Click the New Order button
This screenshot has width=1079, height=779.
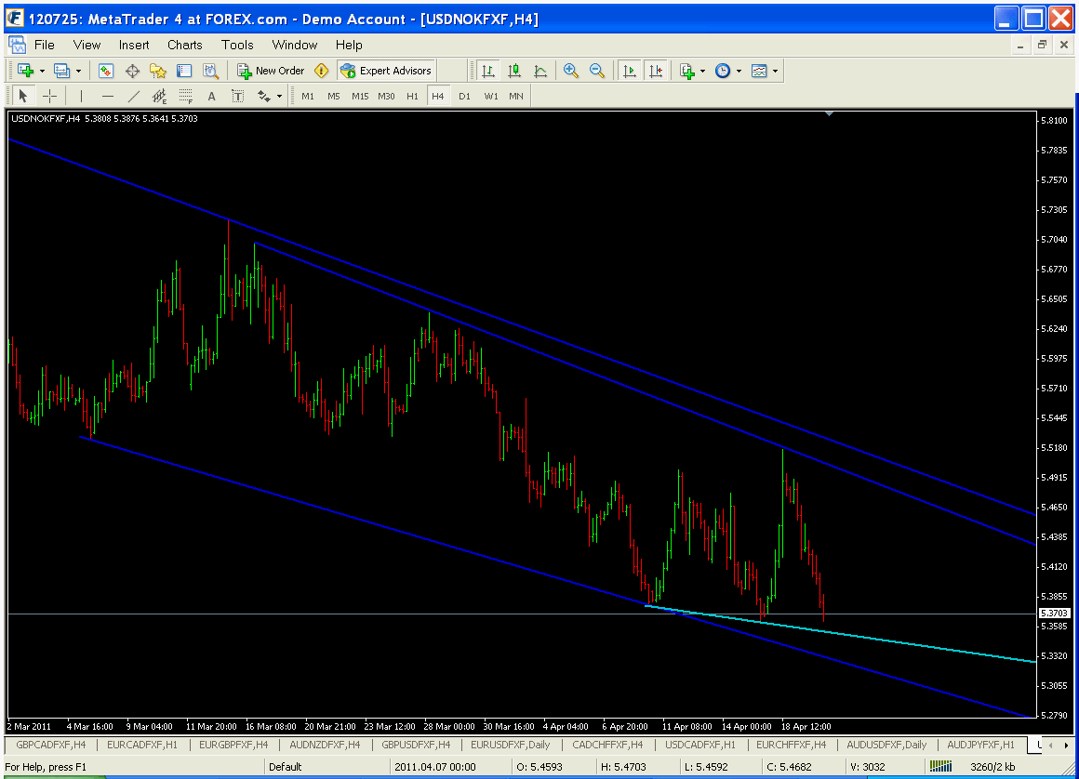[271, 71]
